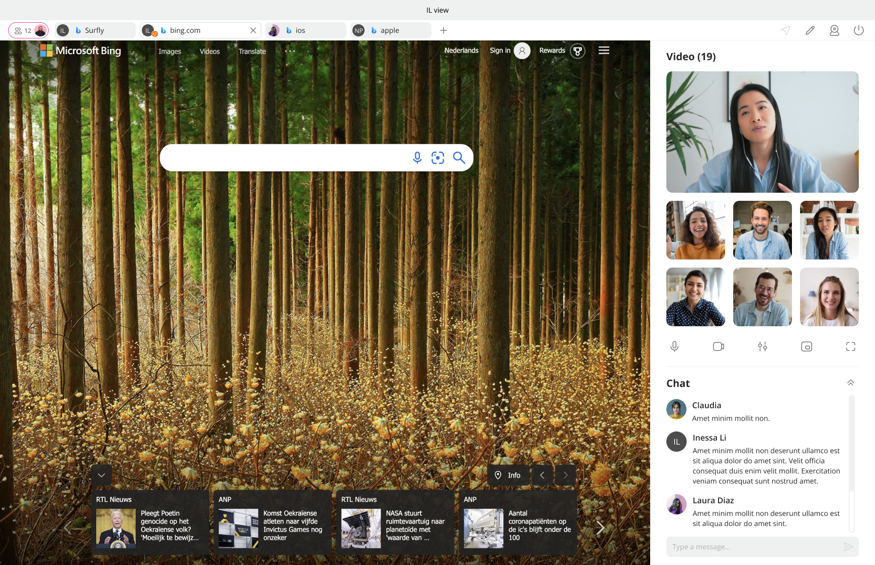Open video settings sliders icon
875x565 pixels.
click(762, 346)
